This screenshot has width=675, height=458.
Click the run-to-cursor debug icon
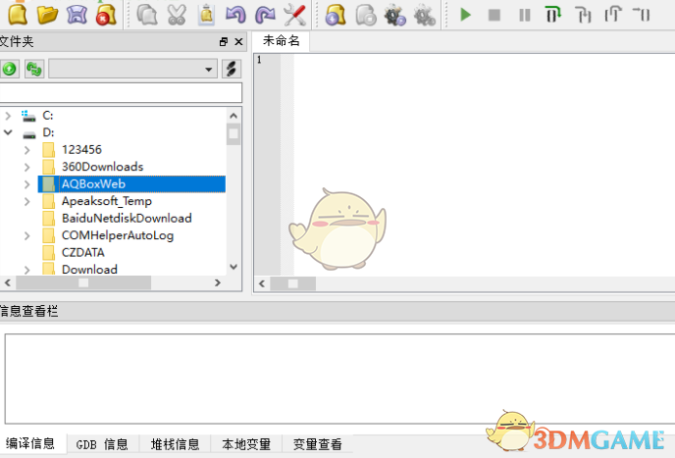tap(642, 15)
